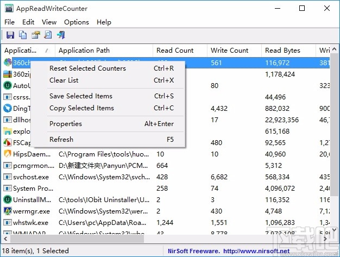Click the status text 18 item(s), 1 Selected
The width and height of the screenshot is (340, 257).
35,251
